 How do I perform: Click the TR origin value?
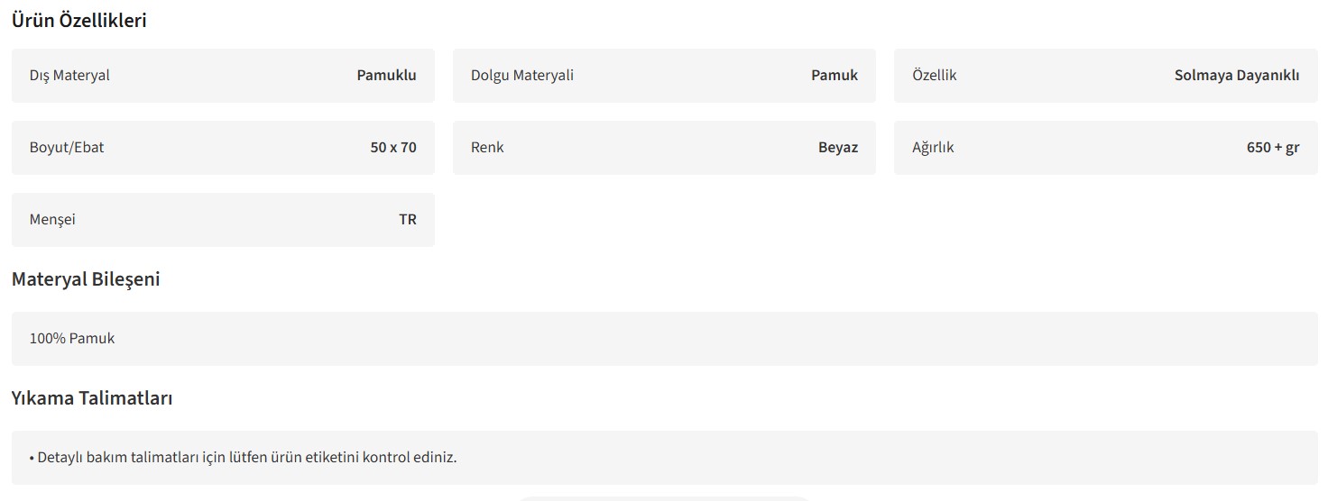pos(408,220)
